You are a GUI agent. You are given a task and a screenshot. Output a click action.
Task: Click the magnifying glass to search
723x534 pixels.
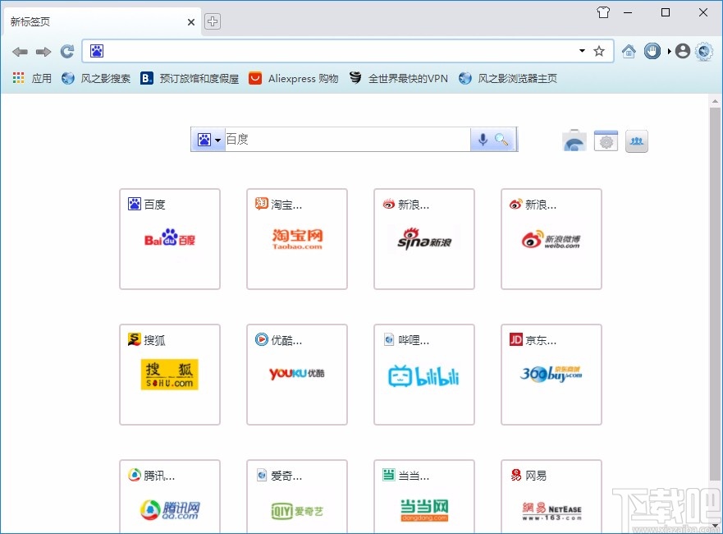[x=502, y=139]
